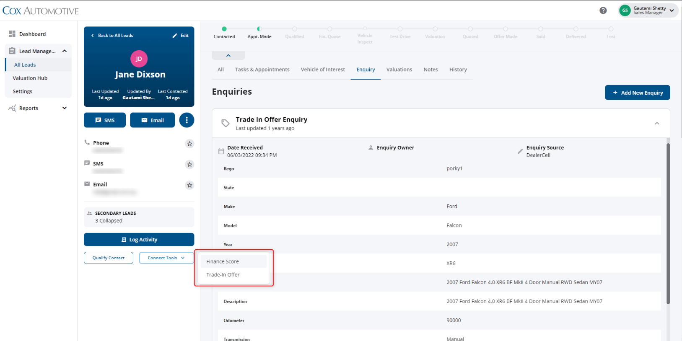
Task: Edit Enquiry Source with pencil icon
Action: [x=520, y=151]
